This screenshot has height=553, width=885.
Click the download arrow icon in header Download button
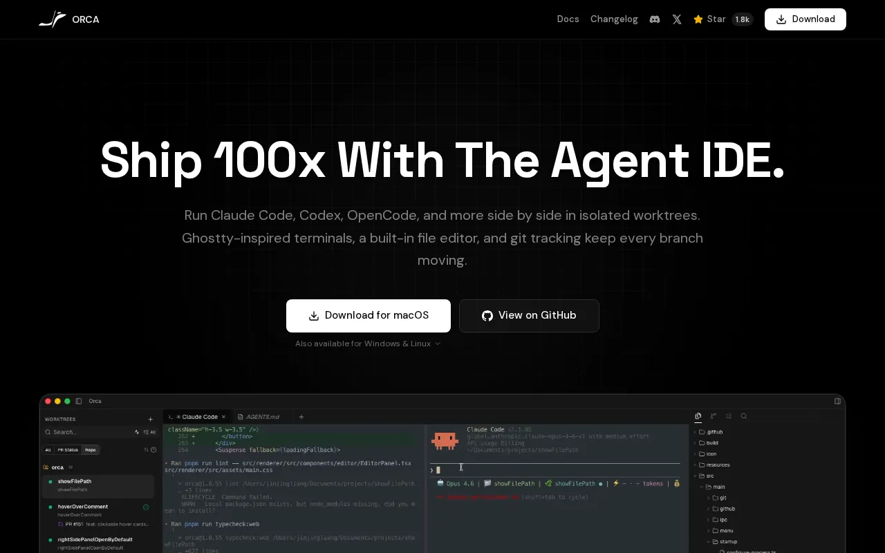pos(781,19)
